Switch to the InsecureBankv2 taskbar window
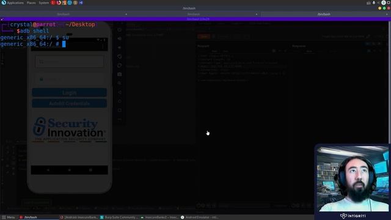The height and width of the screenshot is (220, 391). 159,218
